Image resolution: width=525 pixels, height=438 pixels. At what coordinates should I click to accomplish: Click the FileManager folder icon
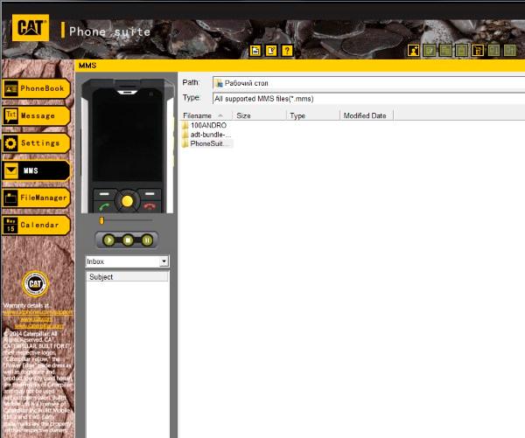coord(10,198)
